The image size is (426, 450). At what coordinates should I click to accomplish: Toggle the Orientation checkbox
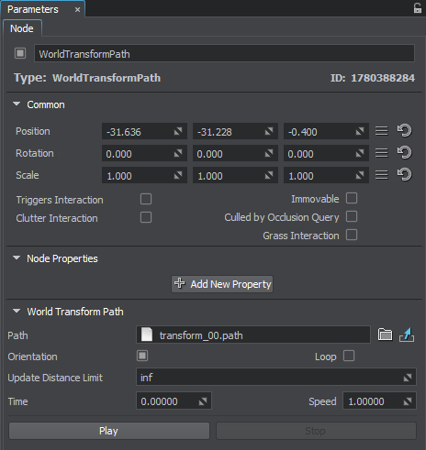point(142,356)
